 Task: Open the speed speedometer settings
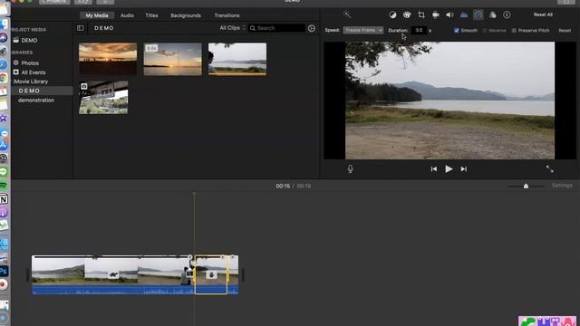coord(478,14)
